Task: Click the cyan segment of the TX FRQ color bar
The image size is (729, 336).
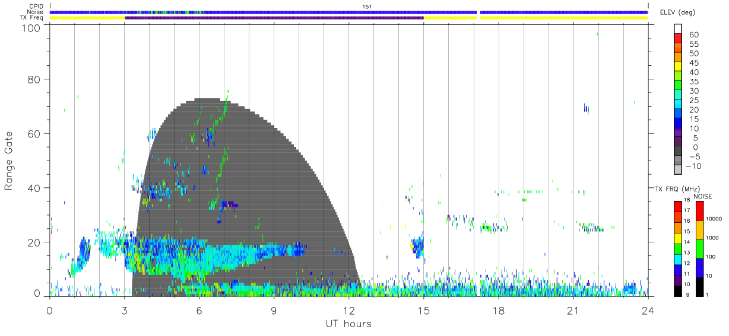Action: point(678,260)
